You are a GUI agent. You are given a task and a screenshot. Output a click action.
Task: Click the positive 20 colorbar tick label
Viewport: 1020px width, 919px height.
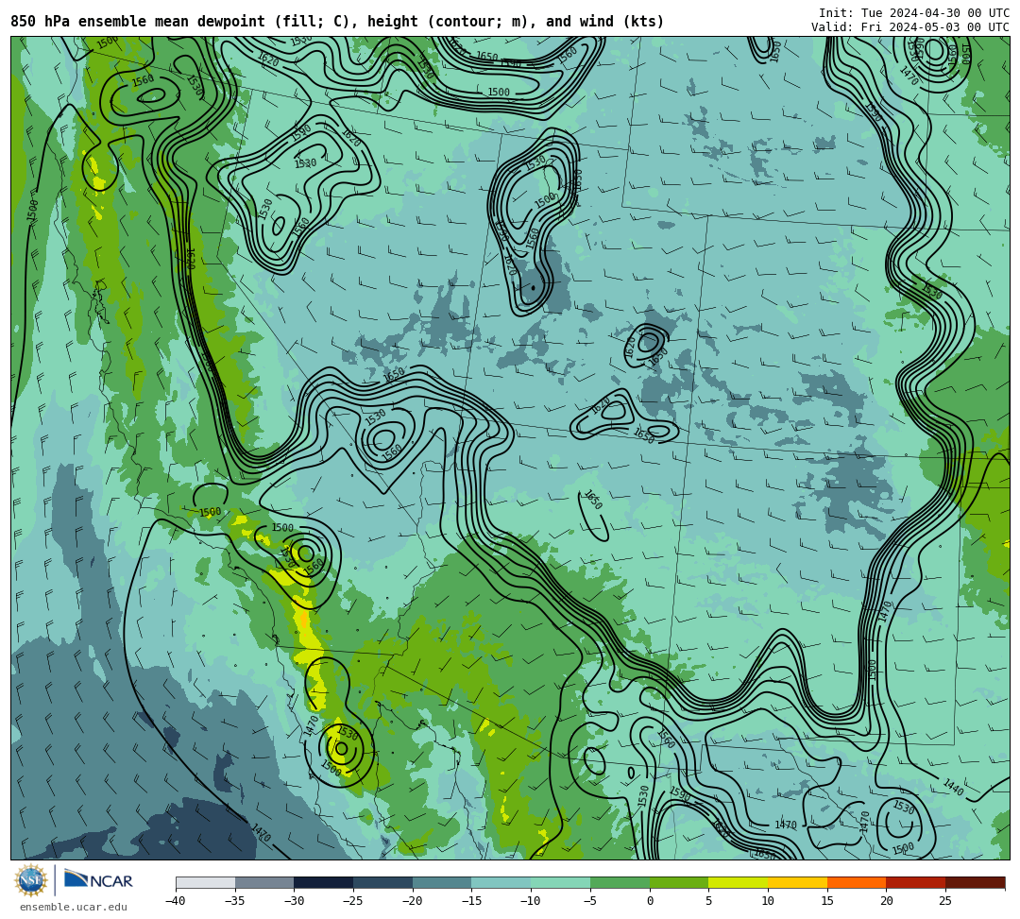tap(886, 901)
